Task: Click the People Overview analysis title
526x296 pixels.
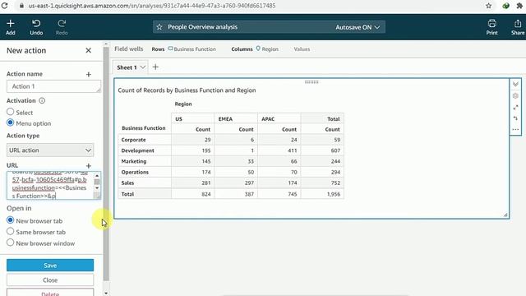Action: (203, 27)
